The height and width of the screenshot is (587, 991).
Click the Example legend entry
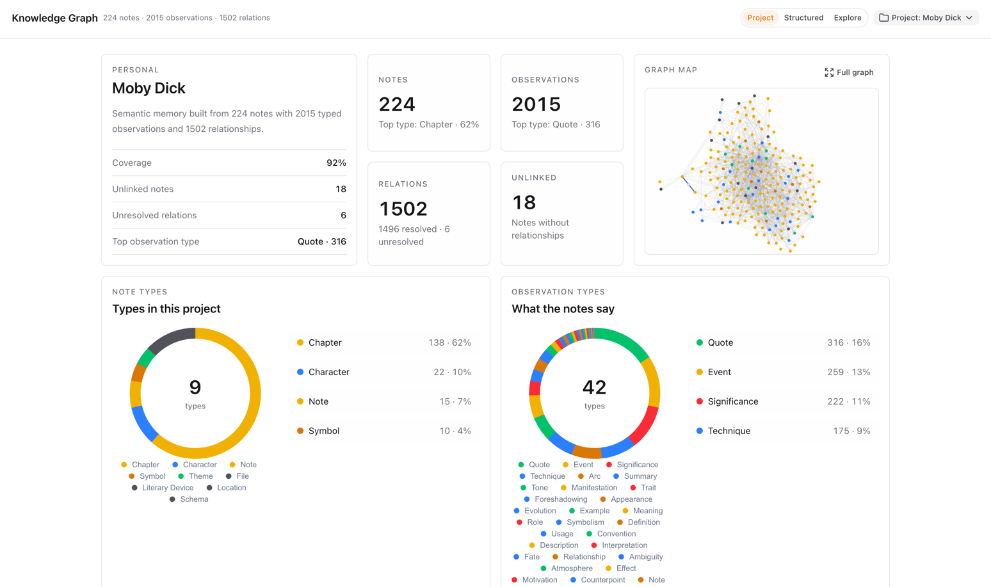[x=589, y=511]
